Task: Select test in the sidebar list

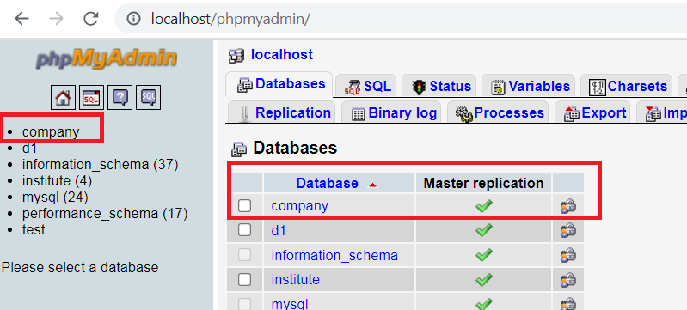Action: coord(34,230)
